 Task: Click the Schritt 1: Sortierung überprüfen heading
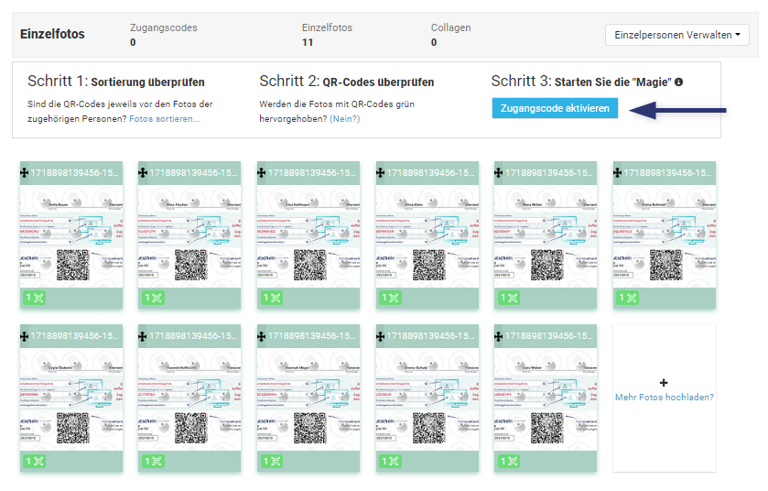click(116, 82)
